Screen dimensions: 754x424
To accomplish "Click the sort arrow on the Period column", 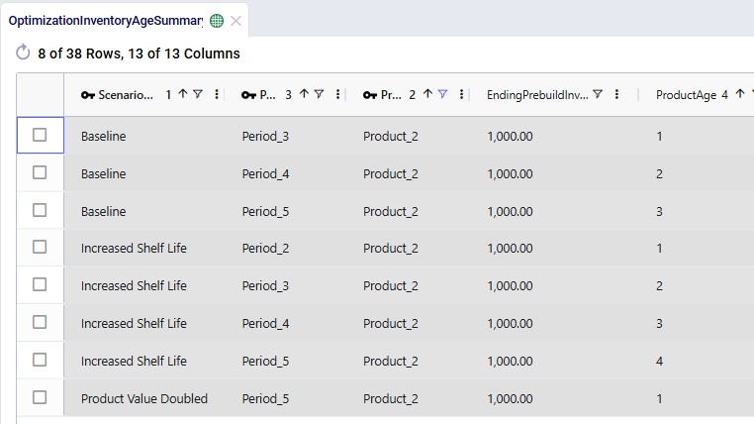I will 304,94.
